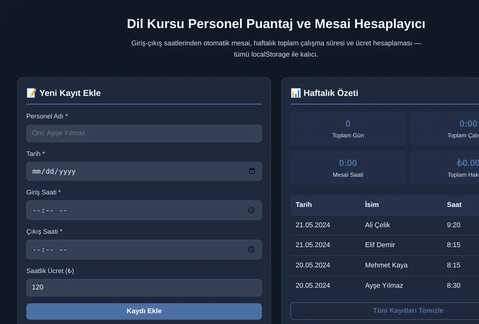This screenshot has width=479, height=324.
Task: Select the Elif Demir name cell
Action: (380, 245)
